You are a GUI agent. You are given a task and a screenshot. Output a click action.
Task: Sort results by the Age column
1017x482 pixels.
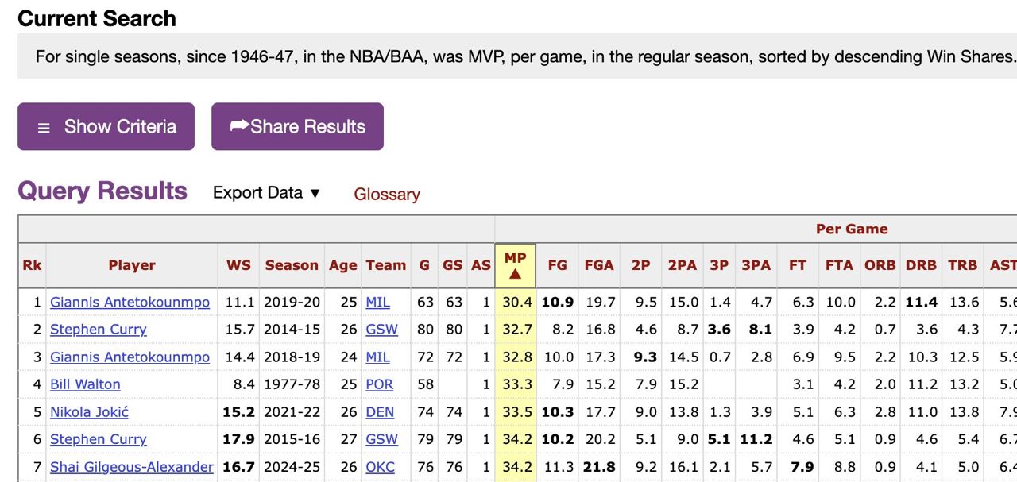pyautogui.click(x=342, y=265)
